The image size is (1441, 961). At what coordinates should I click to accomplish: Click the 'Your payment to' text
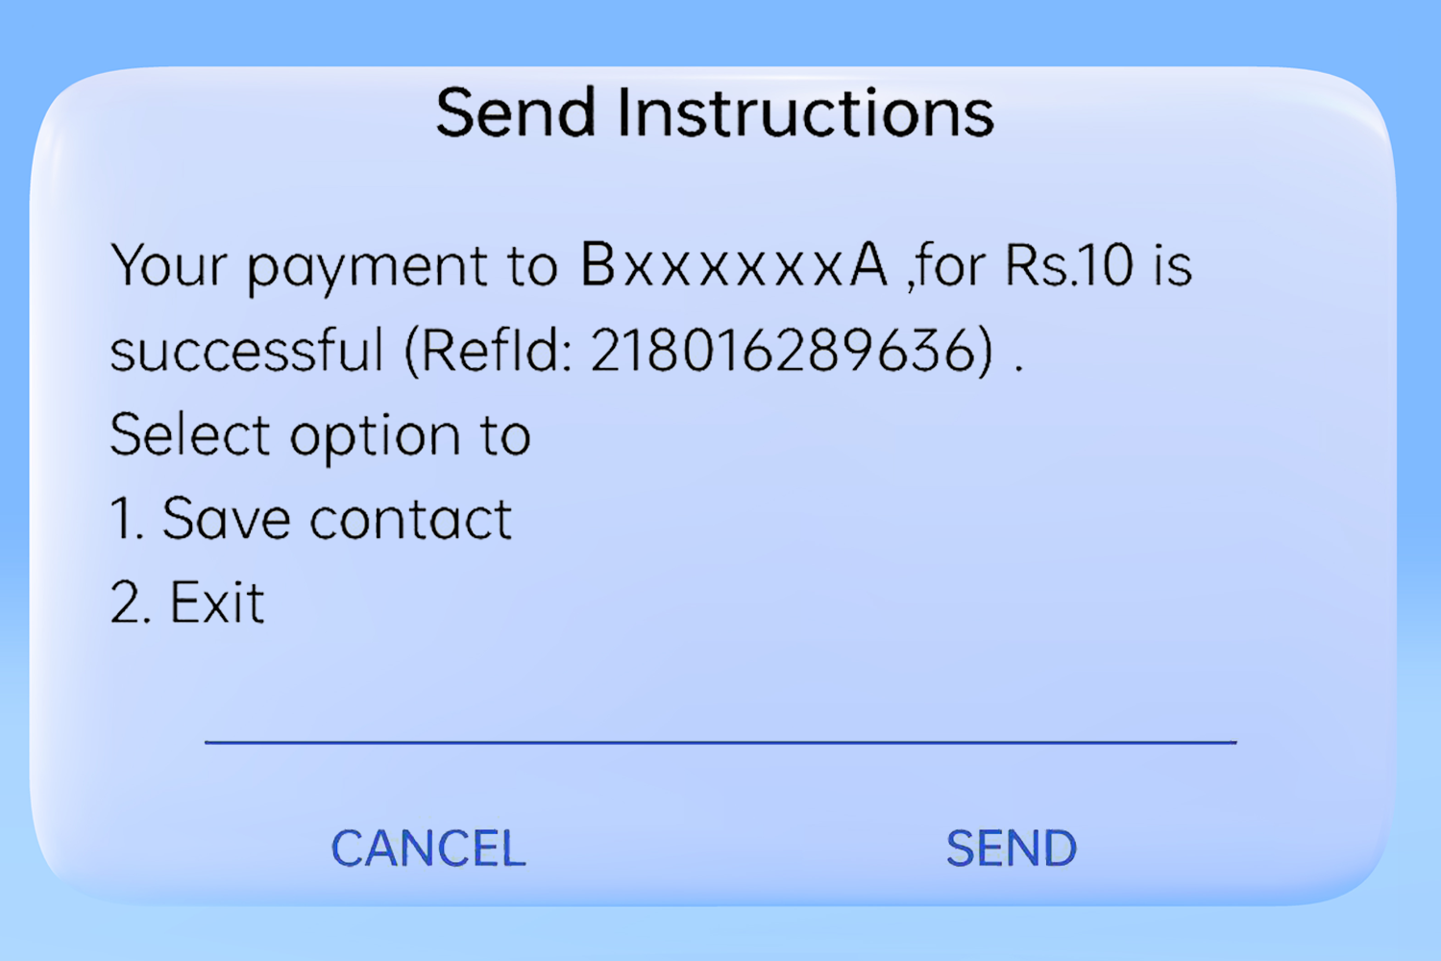(x=334, y=266)
